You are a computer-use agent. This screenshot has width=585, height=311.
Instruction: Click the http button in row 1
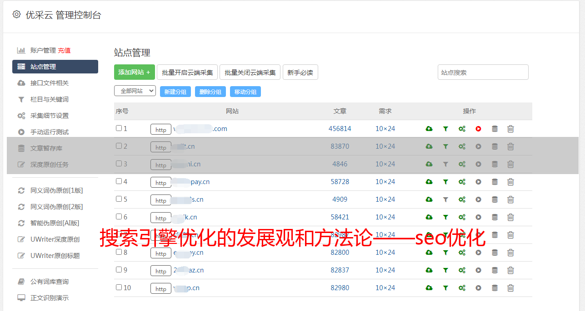point(161,130)
